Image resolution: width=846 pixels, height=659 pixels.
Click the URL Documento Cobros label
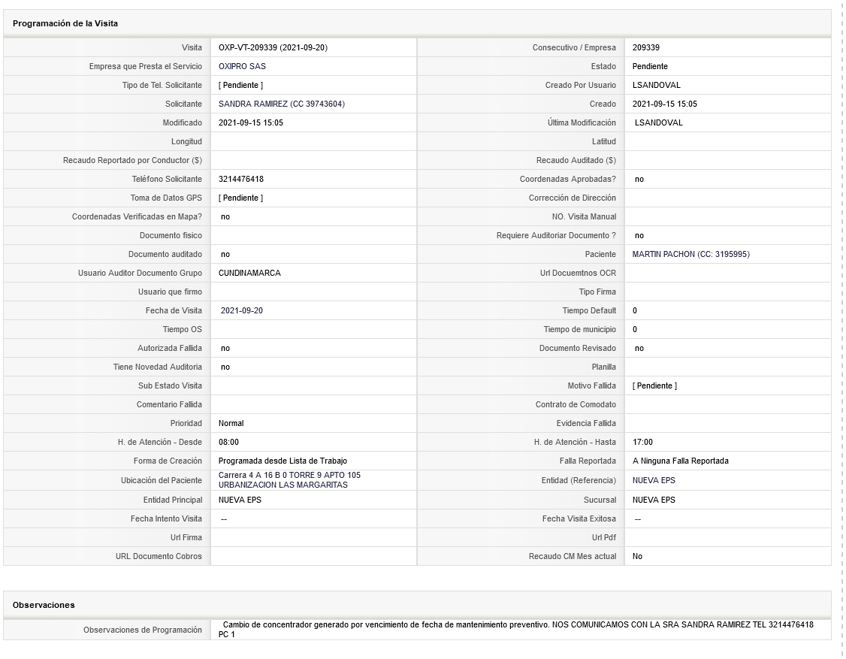(159, 557)
